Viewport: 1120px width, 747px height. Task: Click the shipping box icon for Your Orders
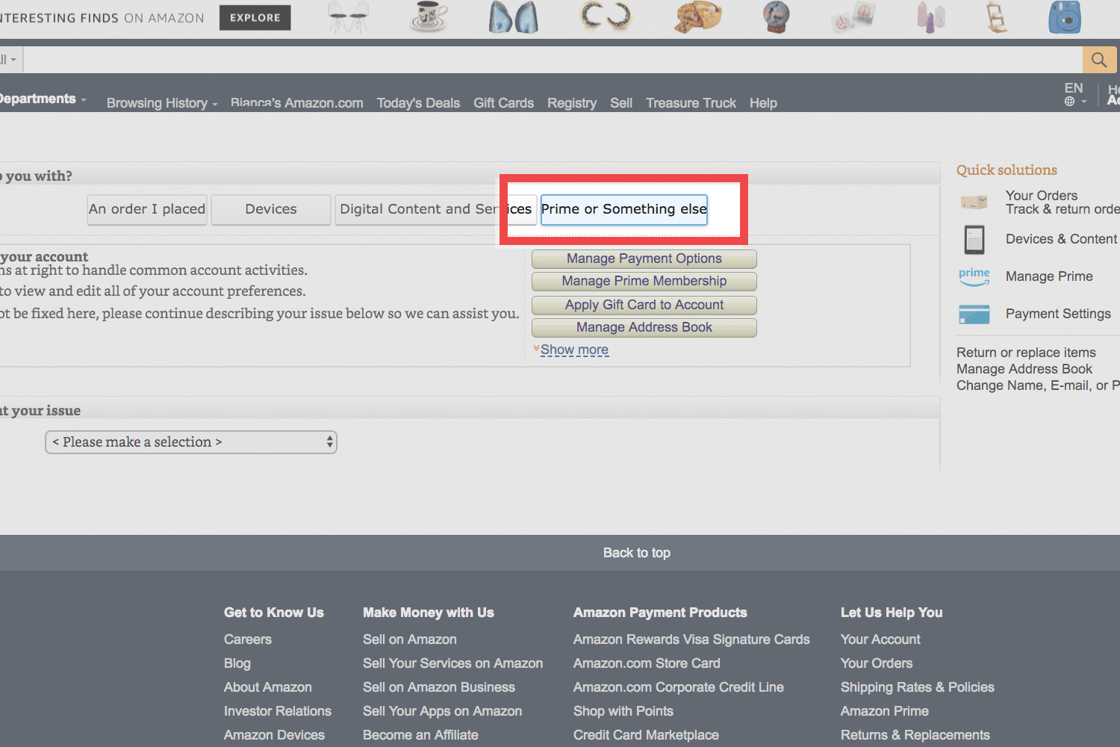(974, 202)
